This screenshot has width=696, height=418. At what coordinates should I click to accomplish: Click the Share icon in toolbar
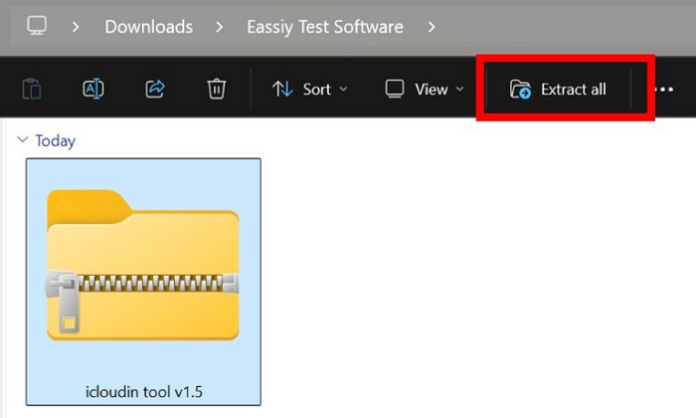(155, 90)
